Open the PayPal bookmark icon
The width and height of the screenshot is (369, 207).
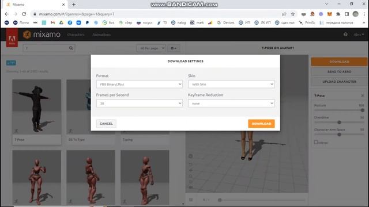point(87,22)
